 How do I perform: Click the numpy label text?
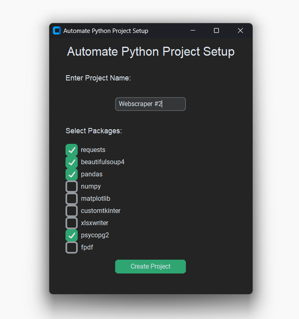91,187
